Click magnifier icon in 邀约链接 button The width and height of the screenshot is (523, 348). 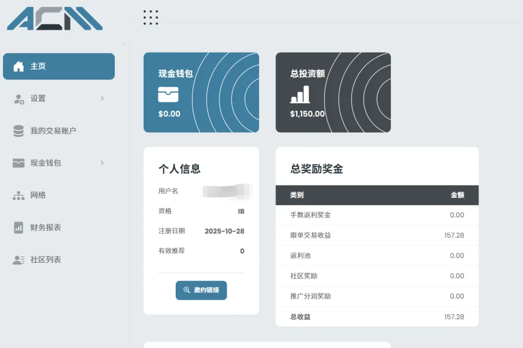click(x=187, y=290)
